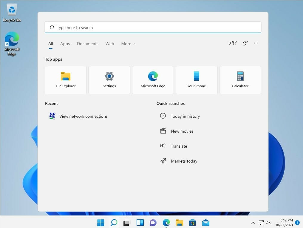
Task: Open the Recycle Bin desktop icon
Action: [12, 13]
